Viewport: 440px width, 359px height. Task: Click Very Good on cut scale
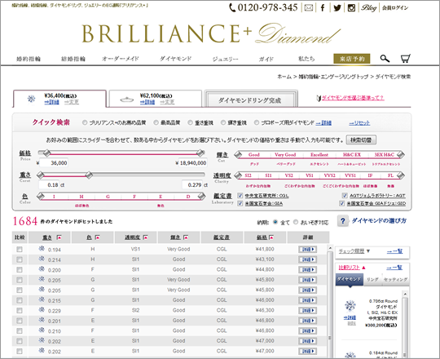(285, 154)
